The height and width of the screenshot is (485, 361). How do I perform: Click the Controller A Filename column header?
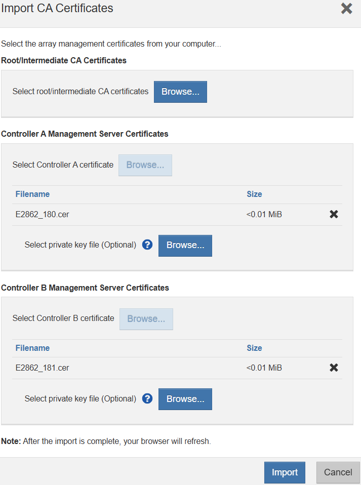click(x=32, y=194)
